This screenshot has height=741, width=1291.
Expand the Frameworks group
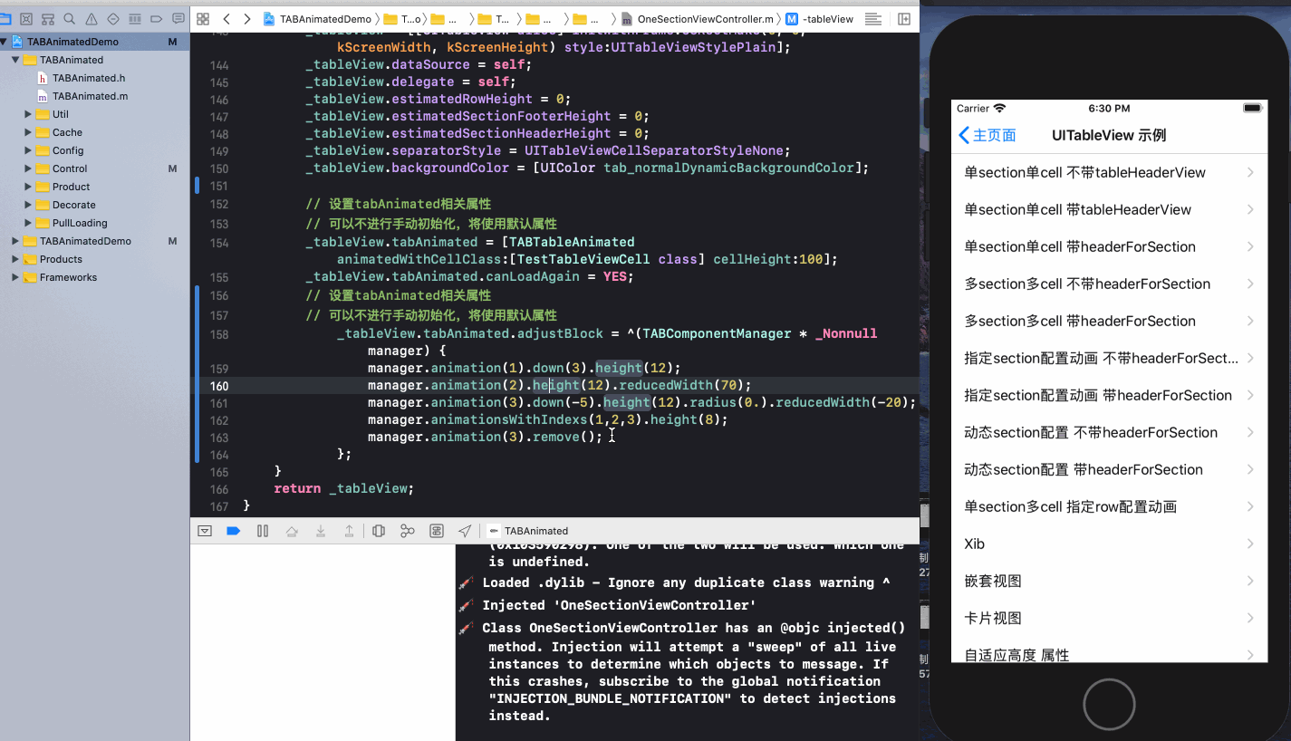point(15,277)
